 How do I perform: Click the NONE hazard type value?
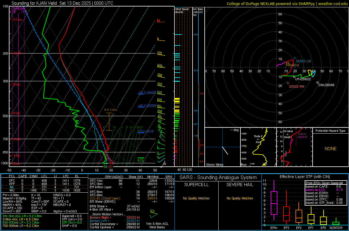[330, 149]
